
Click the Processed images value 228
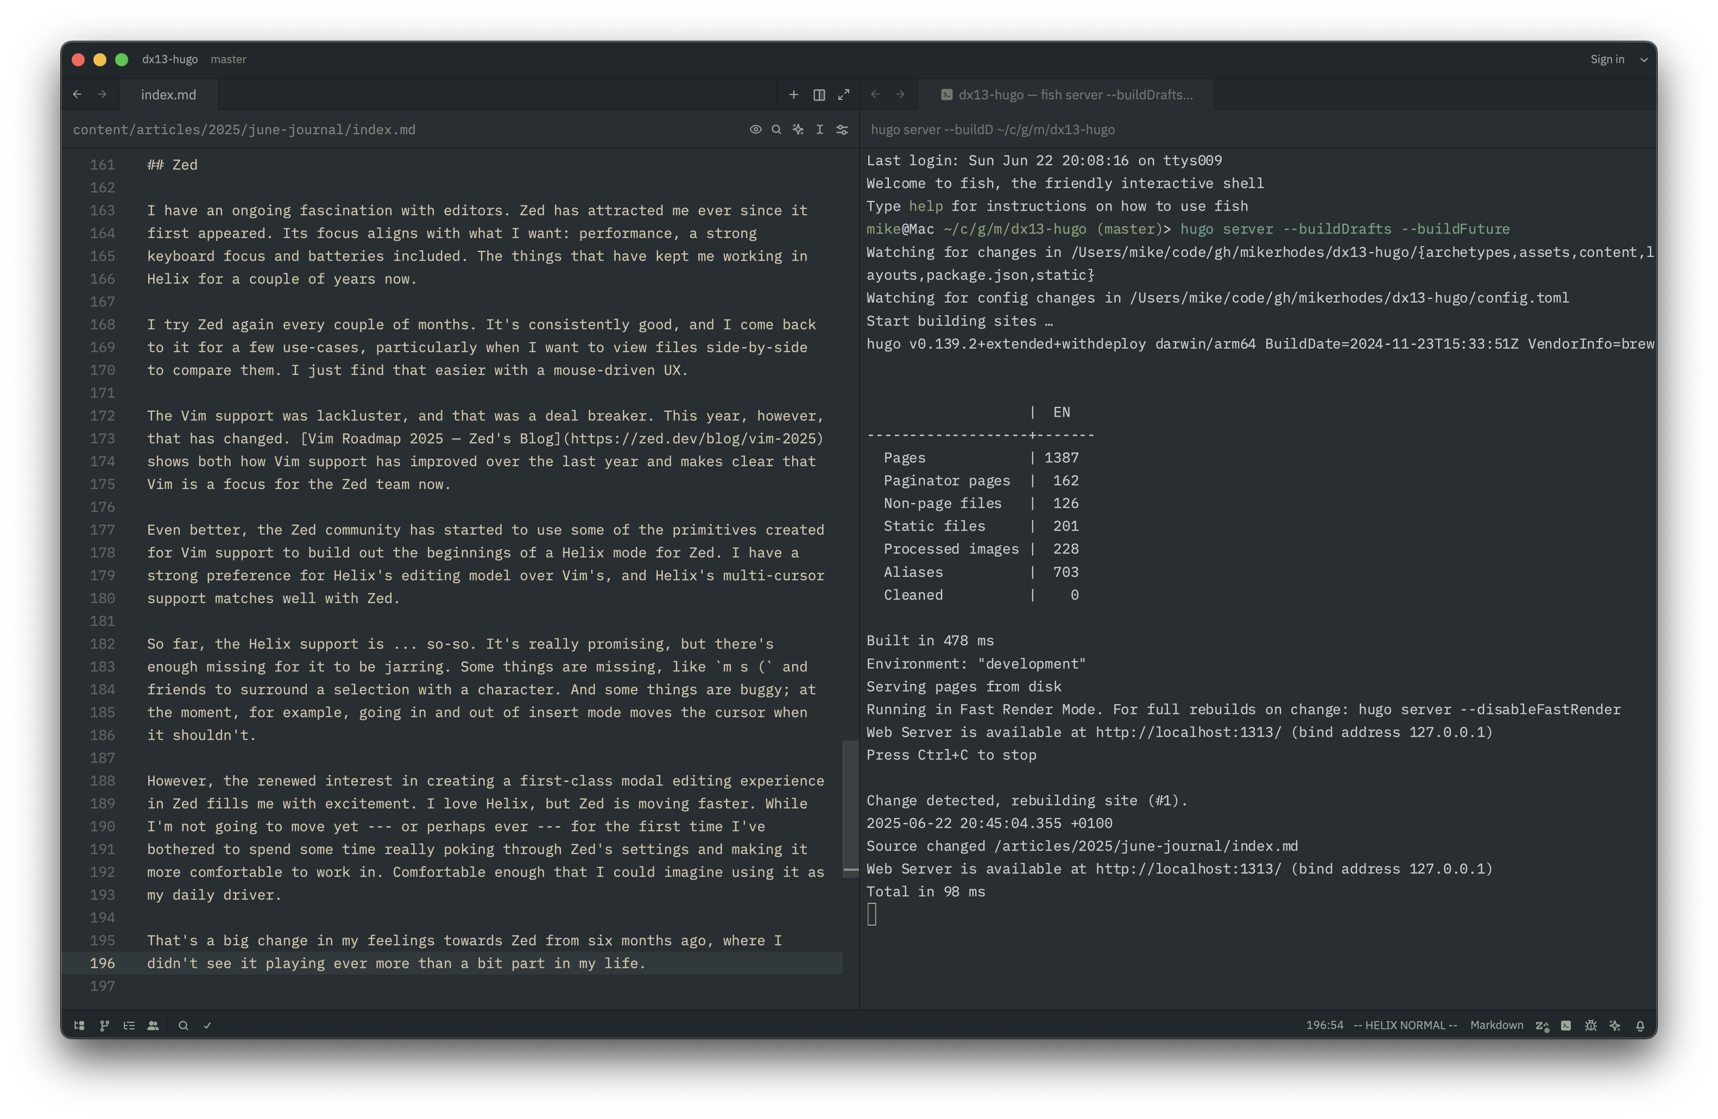click(1065, 549)
